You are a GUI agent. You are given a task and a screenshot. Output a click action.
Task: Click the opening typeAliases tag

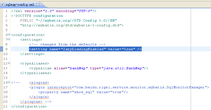(x=35, y=63)
